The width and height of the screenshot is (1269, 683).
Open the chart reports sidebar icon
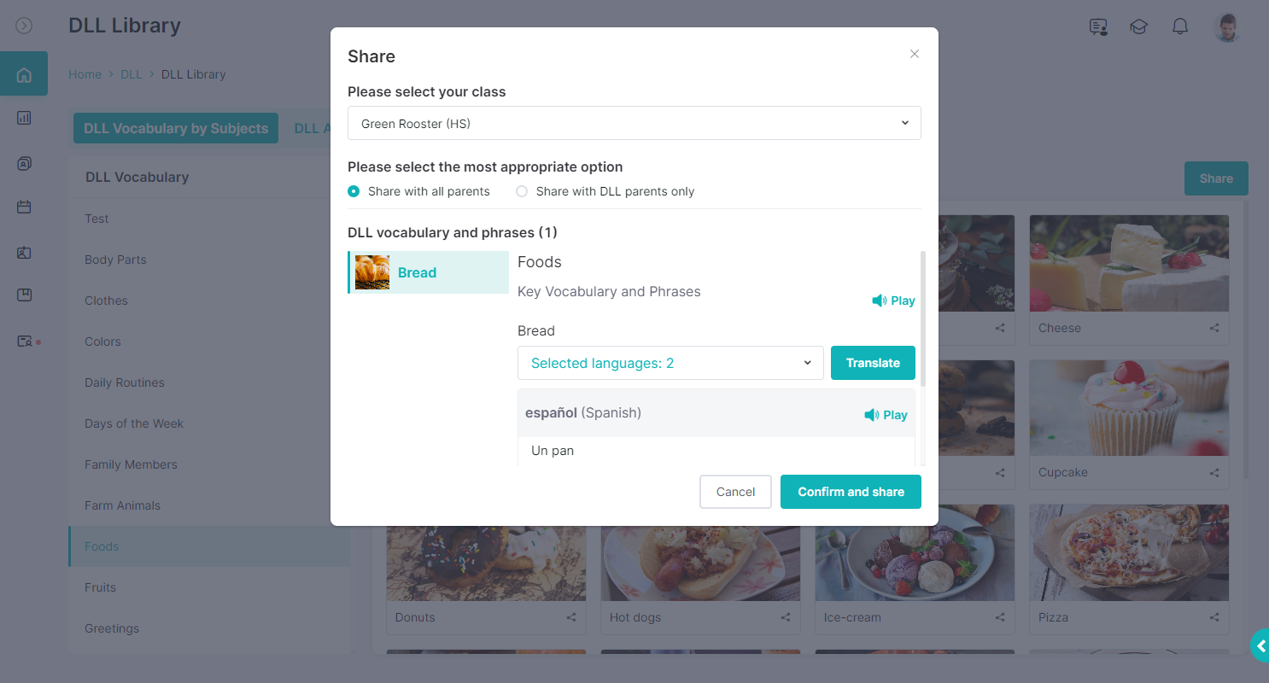point(24,119)
